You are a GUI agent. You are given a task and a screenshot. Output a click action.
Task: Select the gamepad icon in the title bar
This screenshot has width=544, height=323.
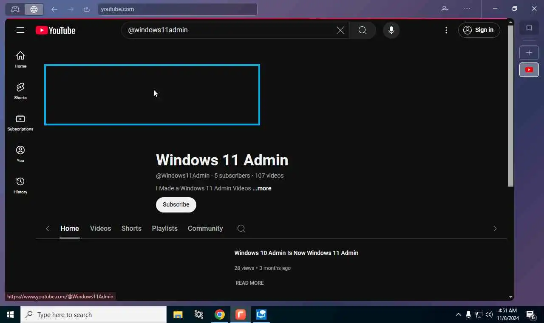click(15, 9)
